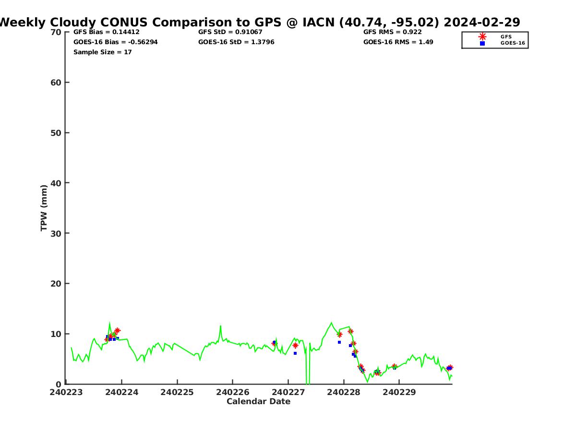Image resolution: width=576 pixels, height=432 pixels.
Task: Select the GFS label in the legend
Action: click(506, 36)
